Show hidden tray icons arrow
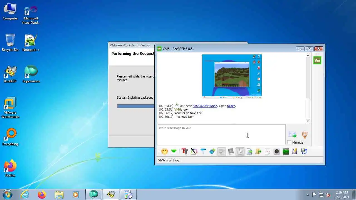Image resolution: width=356 pixels, height=200 pixels. [308, 195]
